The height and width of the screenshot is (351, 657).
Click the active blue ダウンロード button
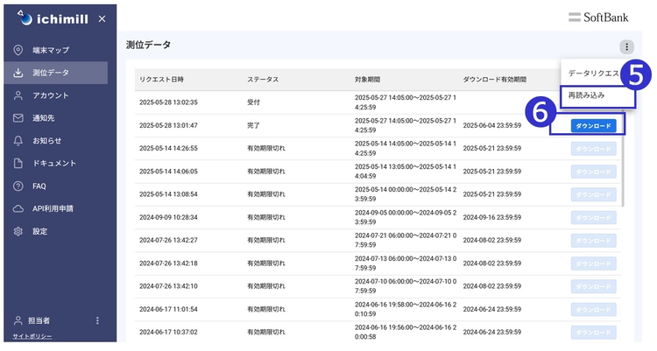[593, 126]
